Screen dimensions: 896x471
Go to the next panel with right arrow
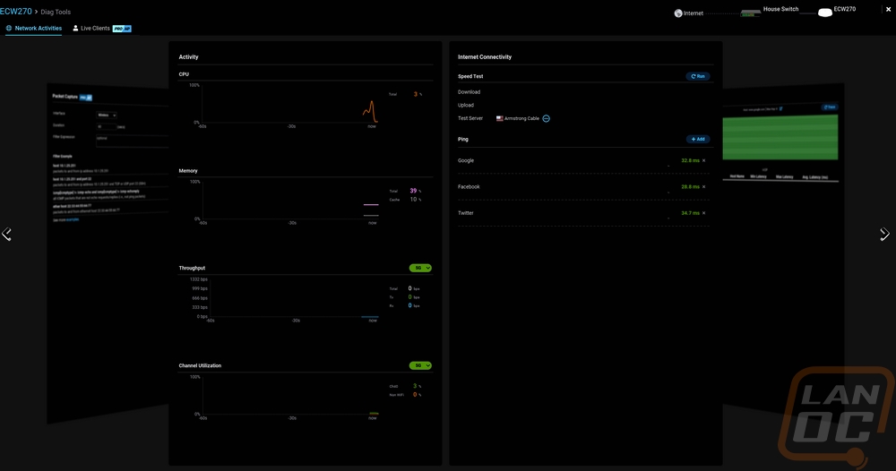[x=884, y=235]
